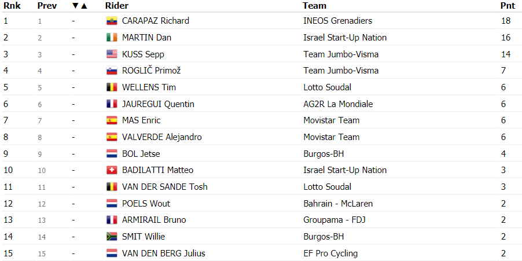This screenshot has height=261, width=522.
Task: Open team page INEOS Grenadiers
Action: pyautogui.click(x=337, y=21)
